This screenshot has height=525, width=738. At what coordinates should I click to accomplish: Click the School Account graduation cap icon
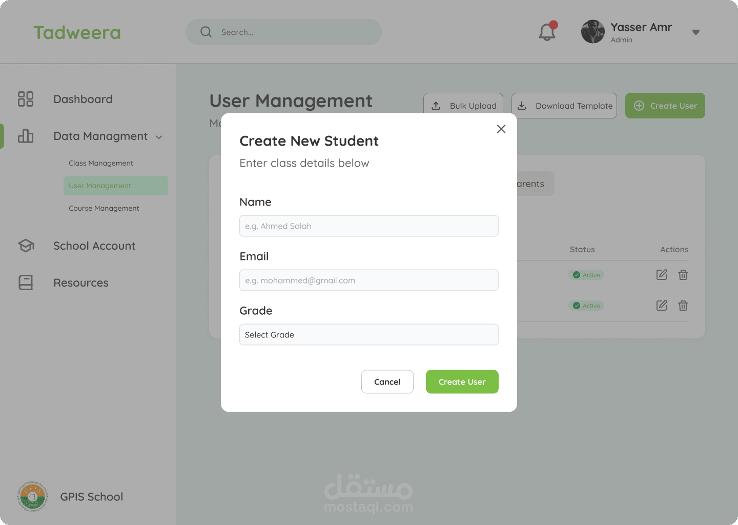point(26,246)
